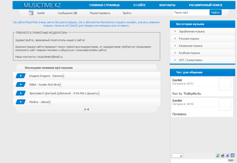237x163 pixels.
Task: Click 'Сегодня в 18:50' timestamp
Action: click(183, 104)
